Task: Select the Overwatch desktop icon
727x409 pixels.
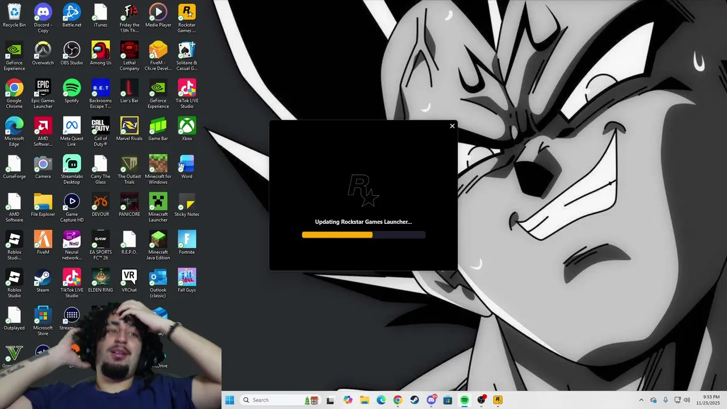Action: tap(43, 54)
